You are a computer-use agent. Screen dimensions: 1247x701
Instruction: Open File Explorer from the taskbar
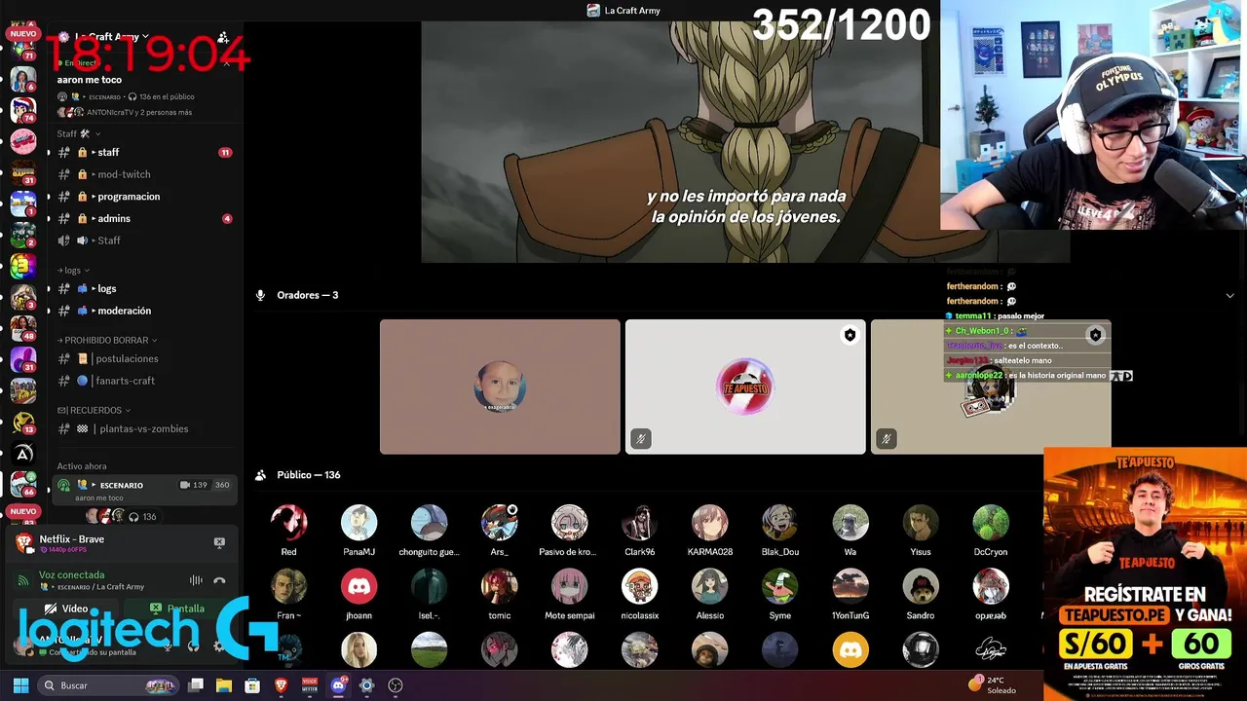click(224, 685)
